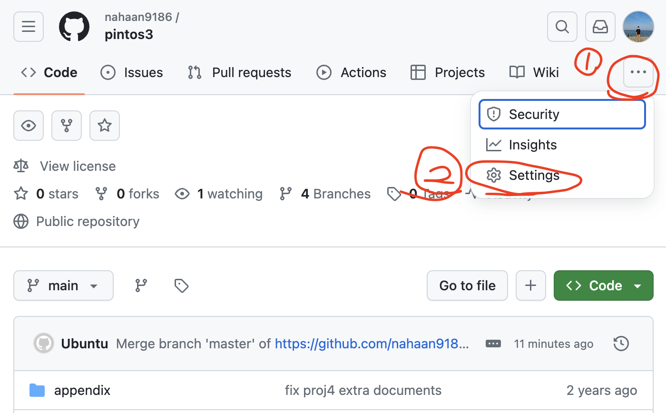Toggle the three-dot overflow tabs menu
666x413 pixels.
click(638, 72)
